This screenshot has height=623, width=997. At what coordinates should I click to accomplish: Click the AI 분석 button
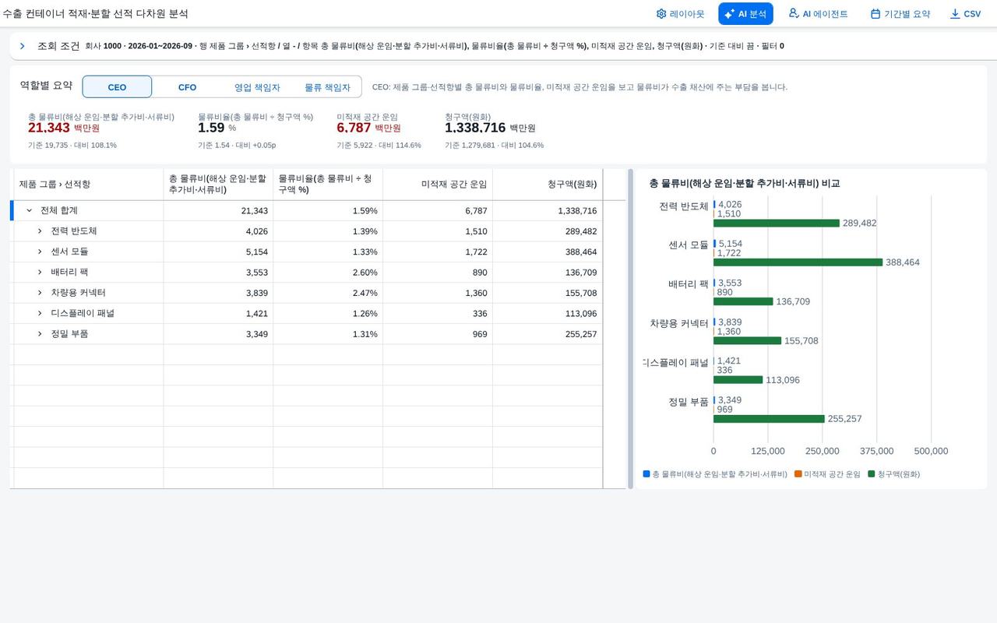(x=745, y=14)
